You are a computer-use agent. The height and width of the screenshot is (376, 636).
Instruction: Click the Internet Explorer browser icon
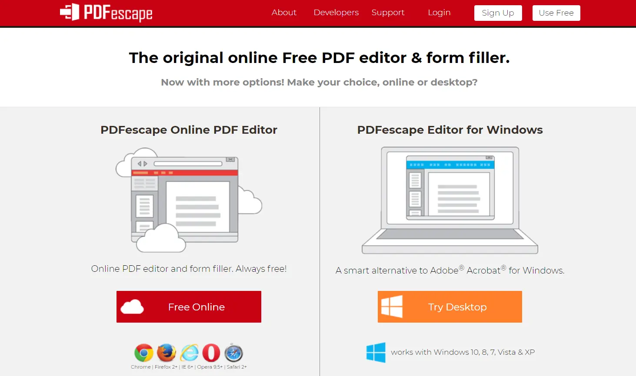189,353
